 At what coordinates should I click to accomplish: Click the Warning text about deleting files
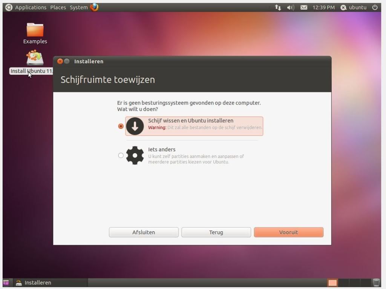click(205, 128)
